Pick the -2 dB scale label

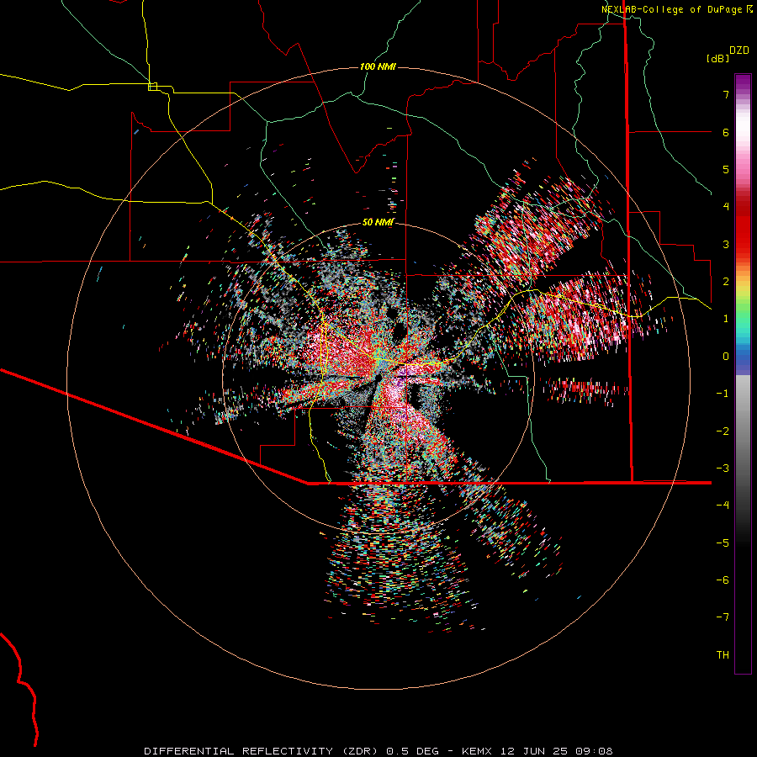click(x=723, y=431)
